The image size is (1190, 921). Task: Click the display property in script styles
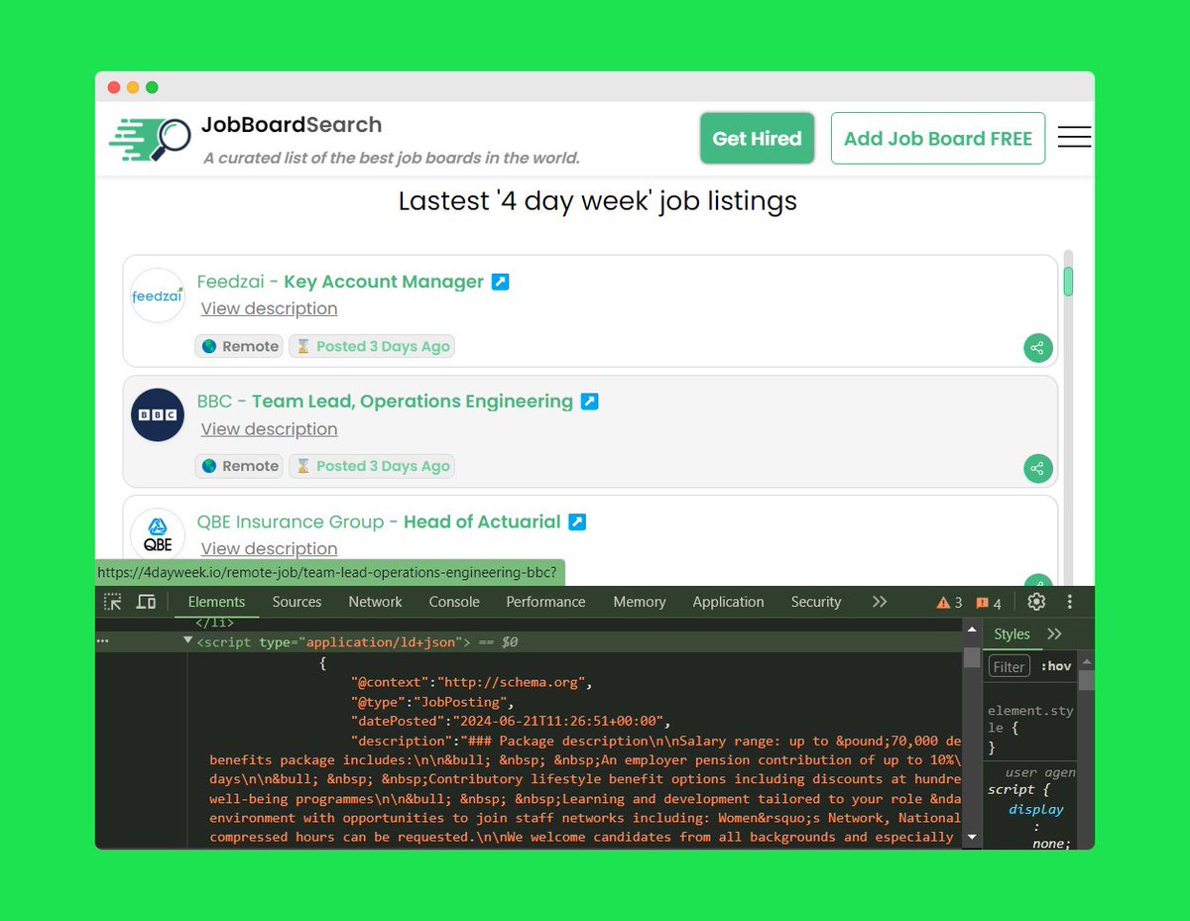pyautogui.click(x=1036, y=809)
